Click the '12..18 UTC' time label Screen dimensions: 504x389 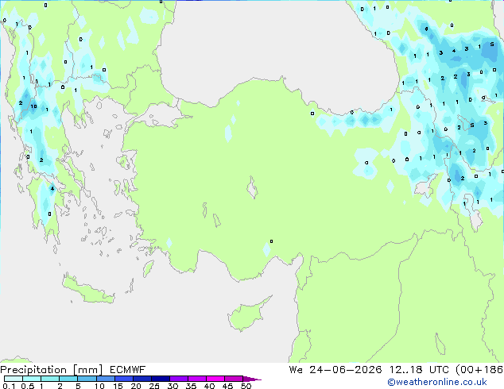point(419,370)
